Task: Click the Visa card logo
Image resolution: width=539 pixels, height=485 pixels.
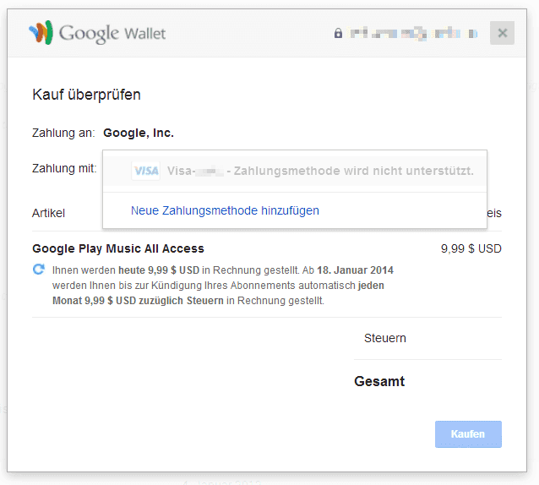Action: pos(146,171)
